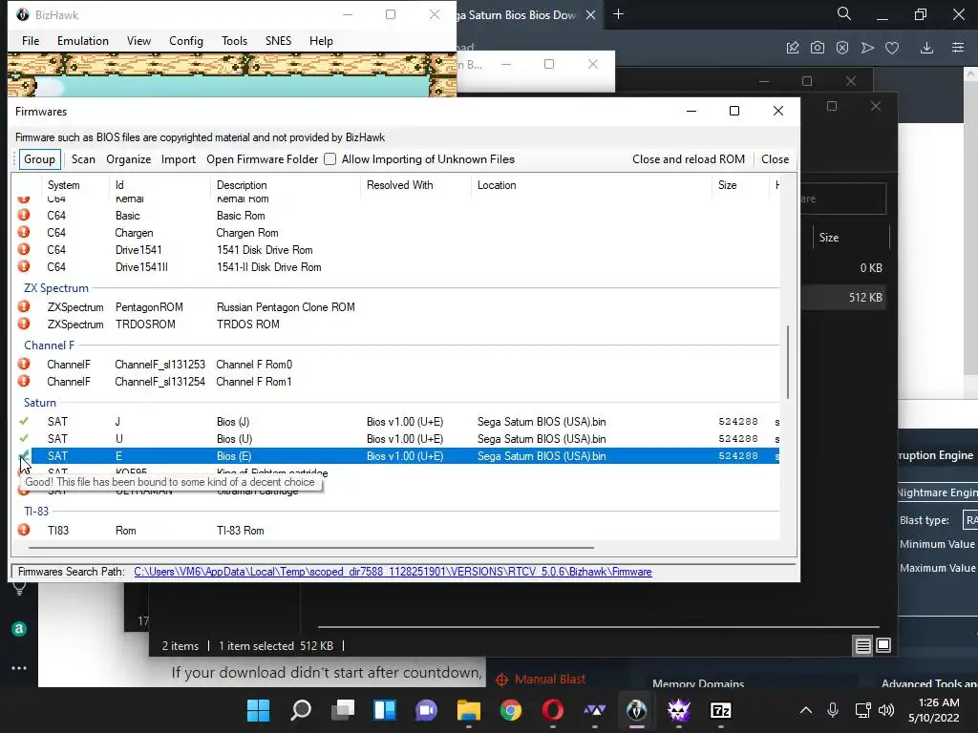Collapse the ZX Spectrum group header
978x733 pixels.
coord(56,288)
